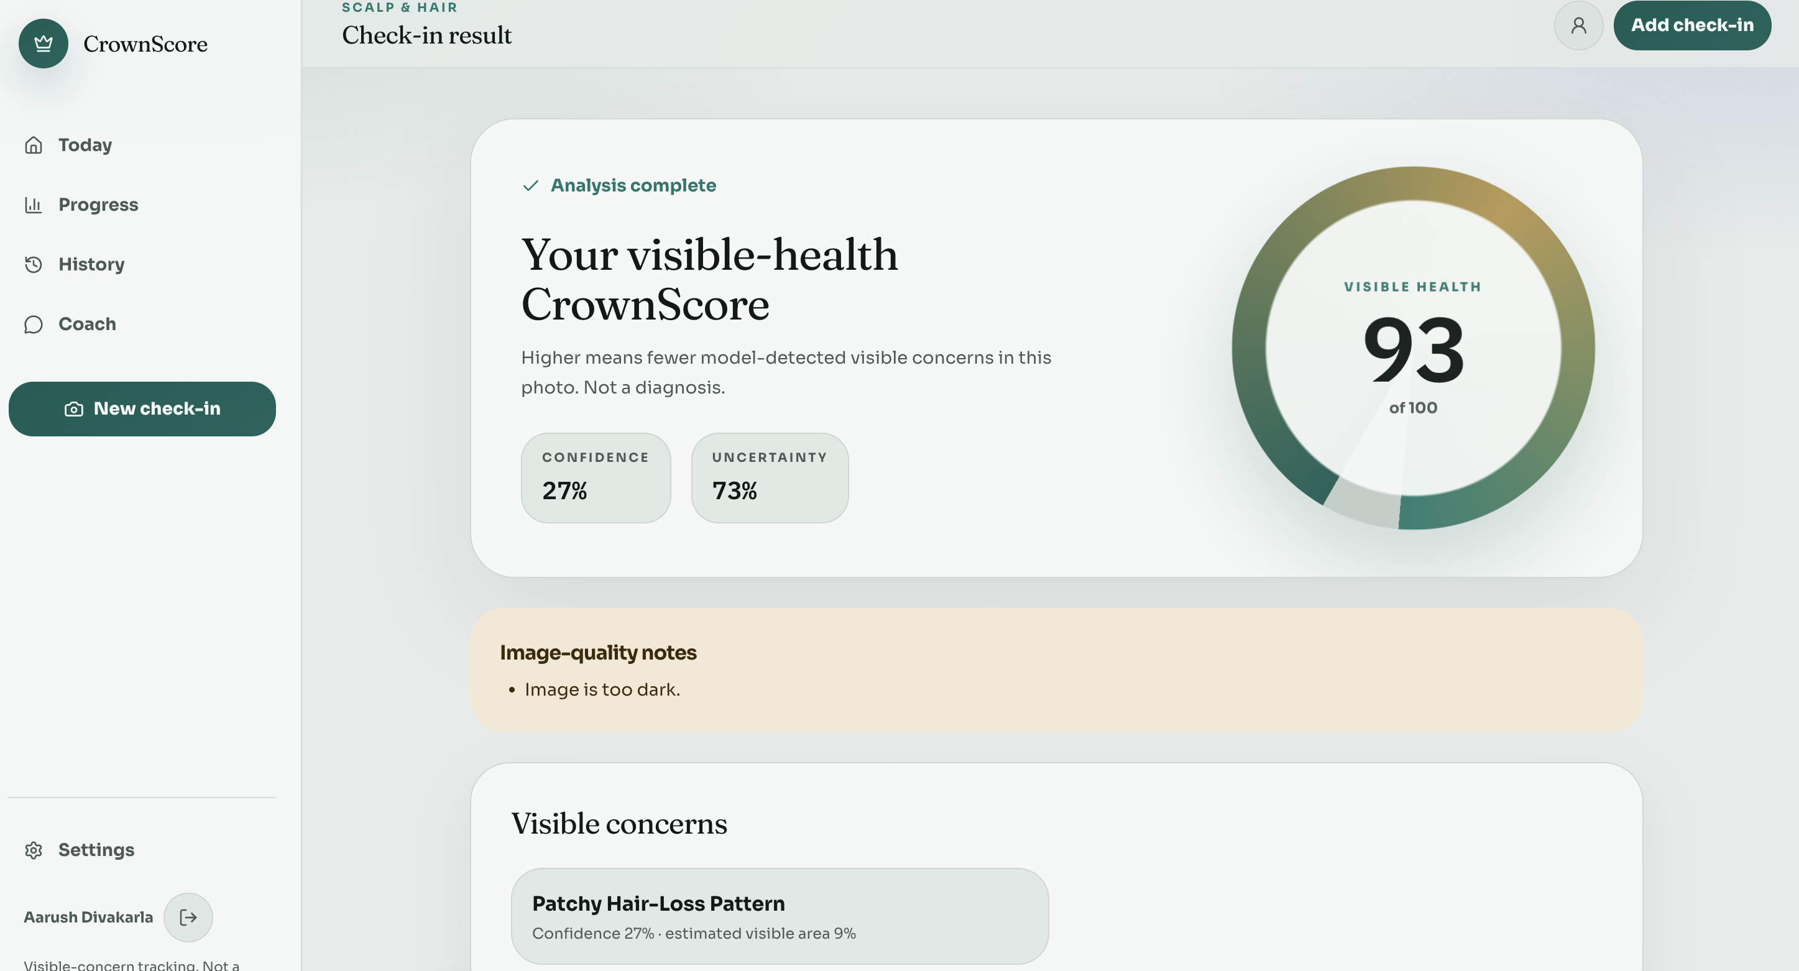The width and height of the screenshot is (1799, 971).
Task: Click the 93 score number
Action: point(1414,349)
